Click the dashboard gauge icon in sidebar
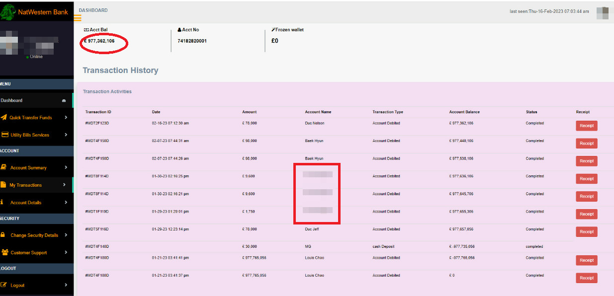 pyautogui.click(x=64, y=100)
